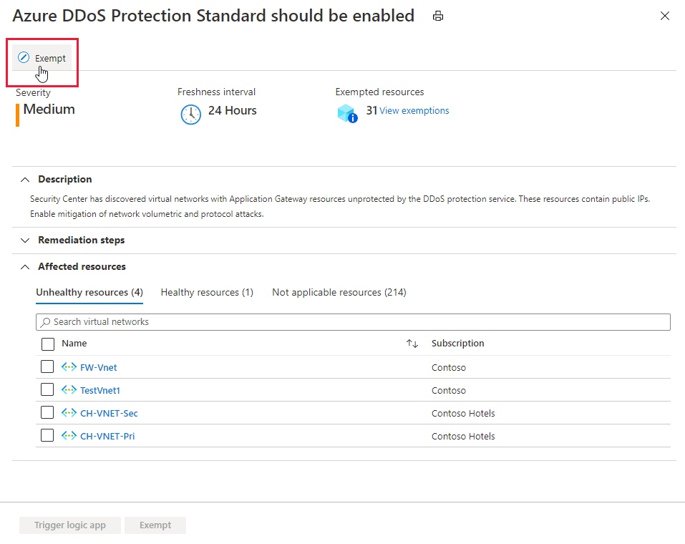685x544 pixels.
Task: Click the Exempt pencil icon in toolbar
Action: coord(24,58)
